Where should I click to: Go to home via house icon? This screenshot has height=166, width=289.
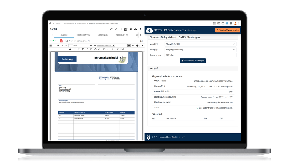(x=50, y=23)
